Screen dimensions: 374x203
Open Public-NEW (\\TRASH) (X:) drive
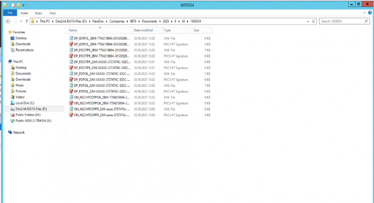pos(34,121)
